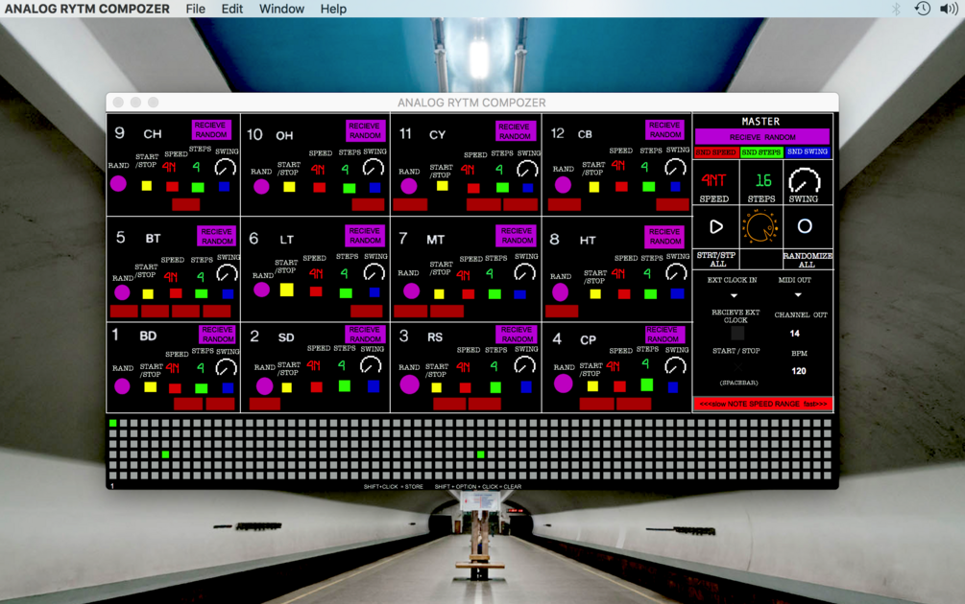Toggle 6 LT yellow start/stop square

(x=287, y=290)
